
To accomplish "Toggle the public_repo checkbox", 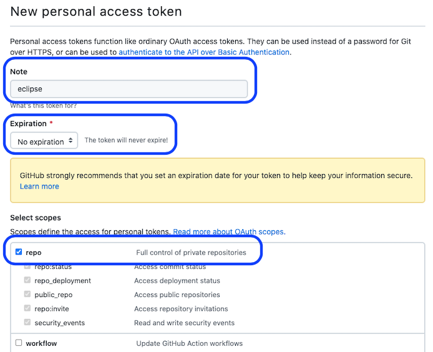I will (27, 295).
